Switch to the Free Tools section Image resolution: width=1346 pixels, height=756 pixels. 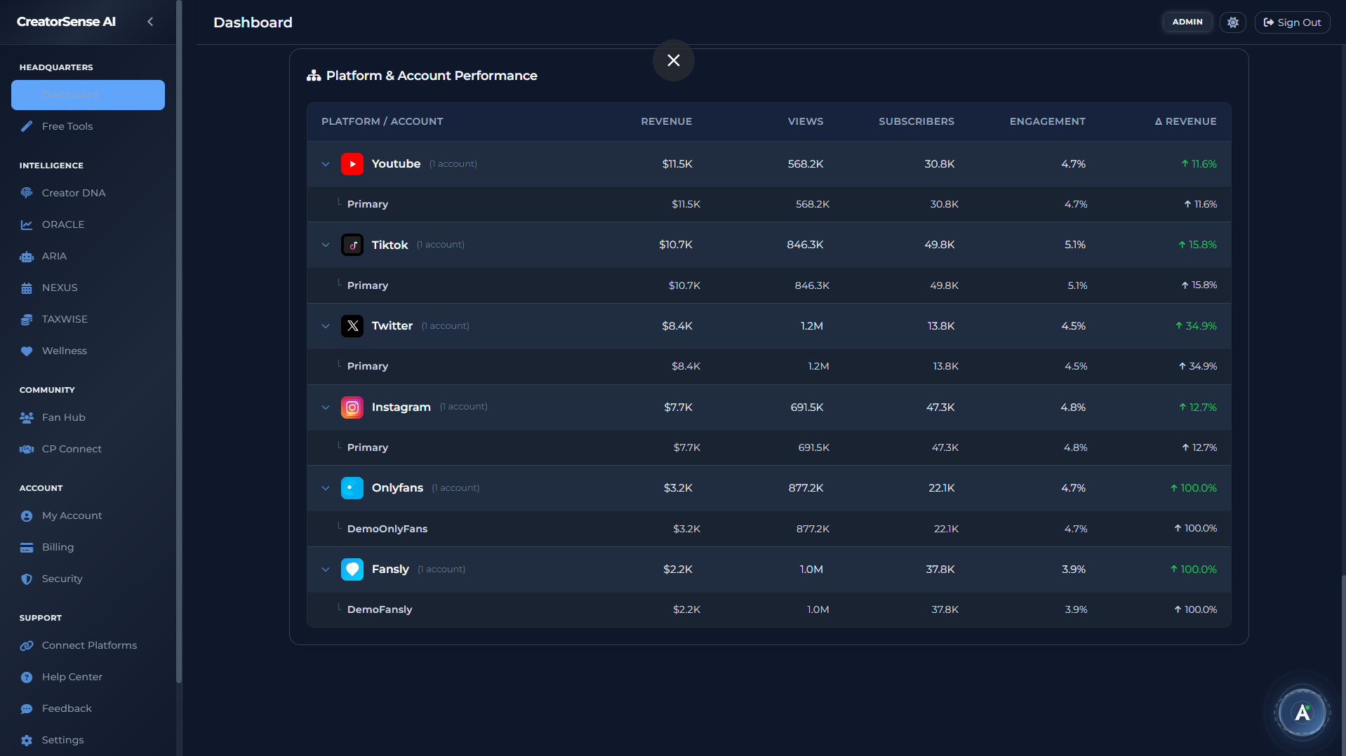click(67, 126)
